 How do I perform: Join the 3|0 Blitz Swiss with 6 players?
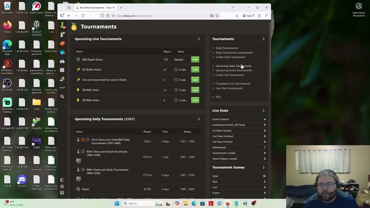(195, 100)
